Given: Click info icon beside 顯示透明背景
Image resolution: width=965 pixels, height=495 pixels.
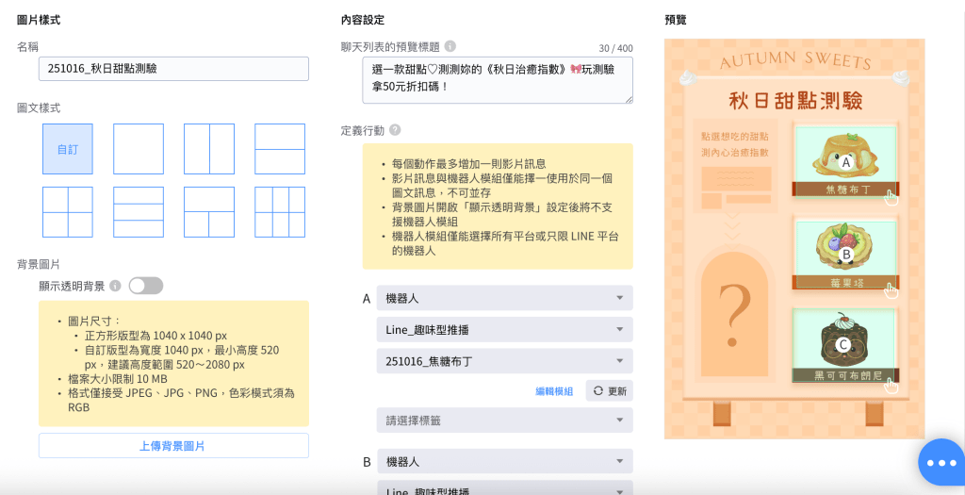Looking at the screenshot, I should point(115,286).
